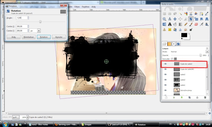The height and width of the screenshot is (127, 212).
Task: Select the Ellipse Select tool
Action: 170,14
